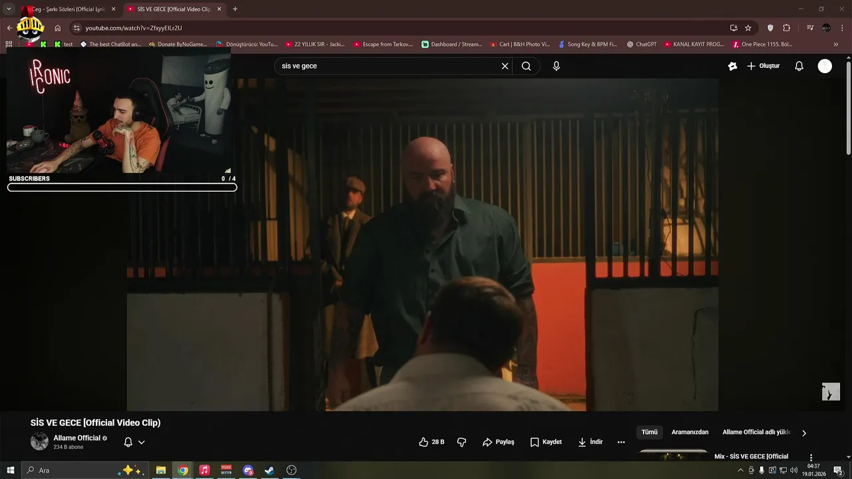Open the Chrome extensions puzzle icon
Image resolution: width=852 pixels, height=479 pixels.
[787, 28]
